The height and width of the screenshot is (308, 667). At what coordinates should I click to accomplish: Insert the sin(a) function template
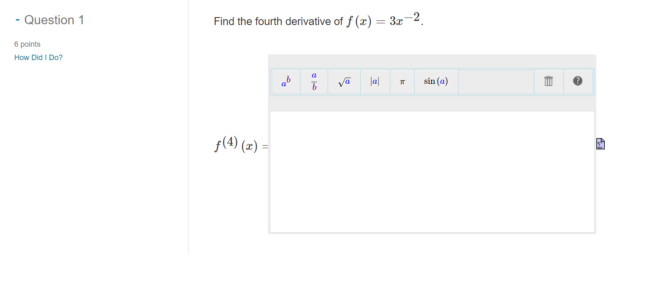point(435,81)
